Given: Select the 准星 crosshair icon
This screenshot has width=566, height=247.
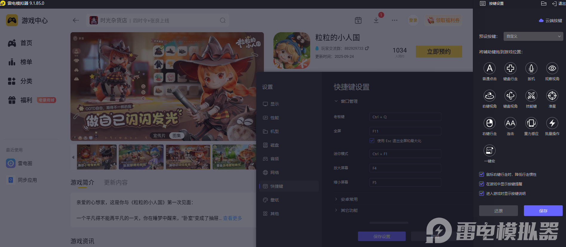Looking at the screenshot, I should tap(552, 96).
